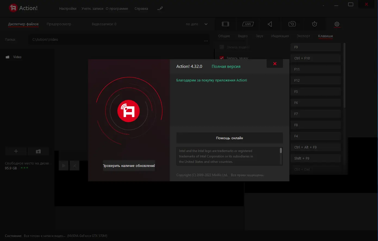Viewport: 378px width, 241px height.
Task: Click the F9 hotkey field
Action: (x=315, y=47)
